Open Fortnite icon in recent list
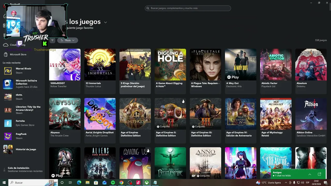The width and height of the screenshot is (331, 186). point(8,123)
